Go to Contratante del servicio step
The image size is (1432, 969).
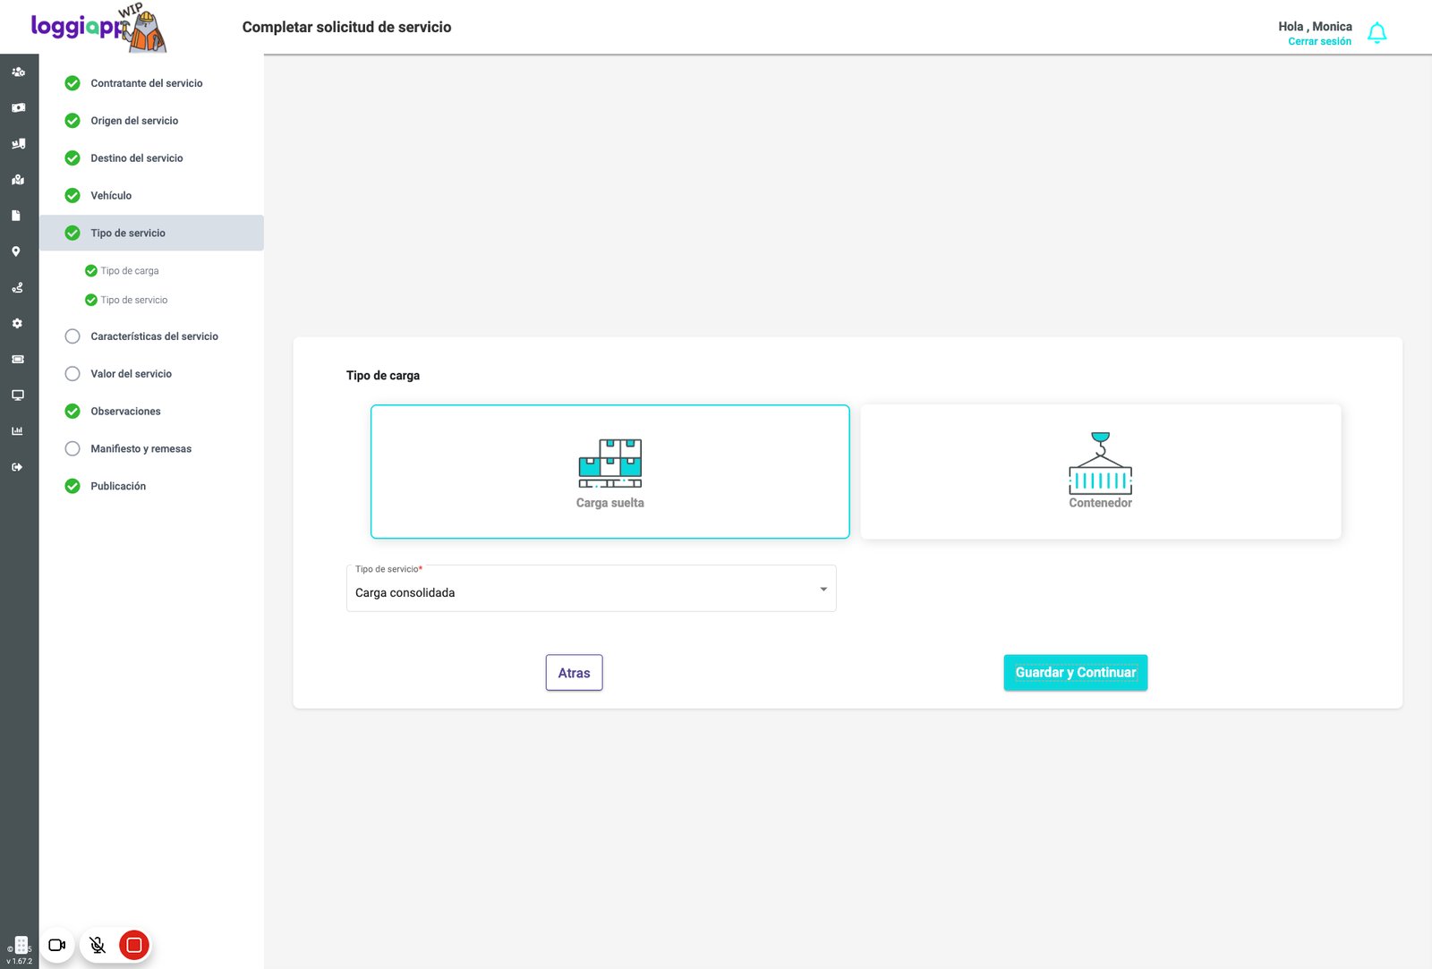pyautogui.click(x=152, y=83)
